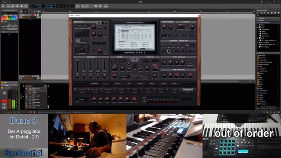Select oscillator 3 button in Dune 3
This screenshot has width=281, height=158.
(107, 22)
